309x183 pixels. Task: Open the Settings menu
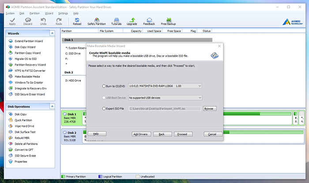point(63,13)
